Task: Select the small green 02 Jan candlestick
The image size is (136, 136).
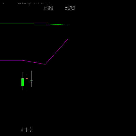Action: [x=31, y=81]
